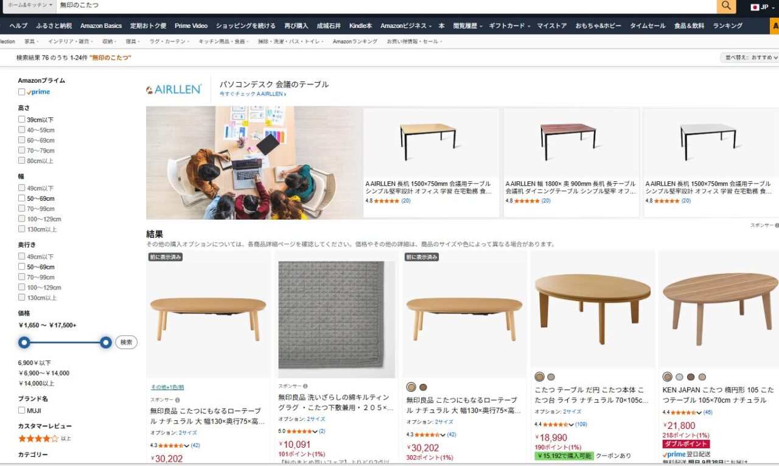This screenshot has height=466, width=779.
Task: Click the right price slider handle
Action: click(106, 343)
